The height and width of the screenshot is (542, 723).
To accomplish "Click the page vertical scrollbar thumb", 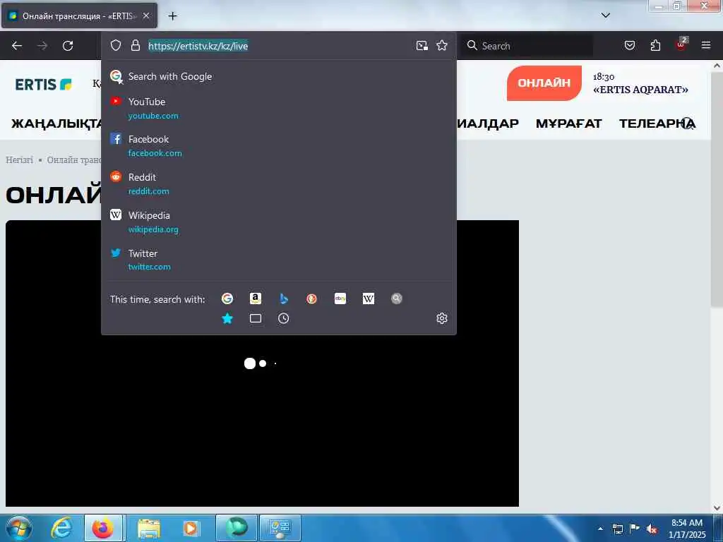I will (x=717, y=189).
